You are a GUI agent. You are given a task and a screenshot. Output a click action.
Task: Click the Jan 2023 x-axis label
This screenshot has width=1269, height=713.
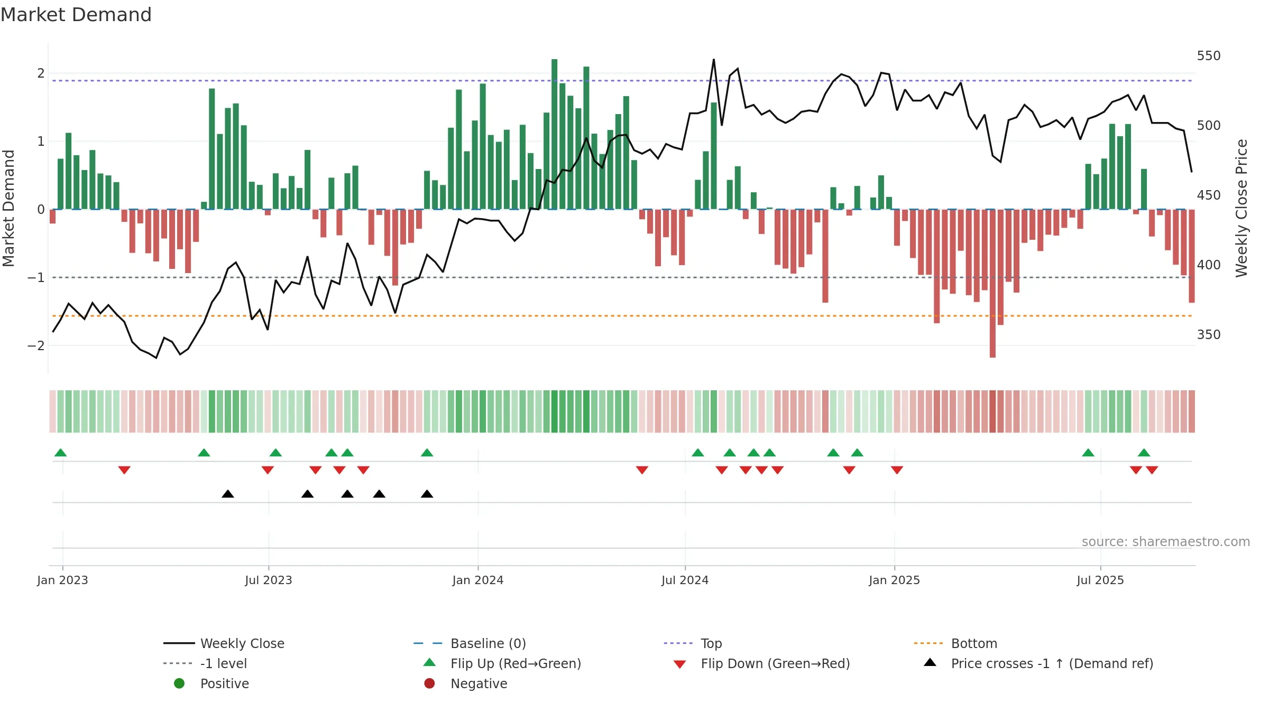click(x=62, y=580)
